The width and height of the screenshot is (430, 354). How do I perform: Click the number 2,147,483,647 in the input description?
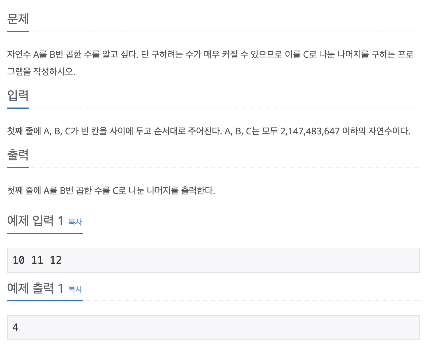coord(310,131)
